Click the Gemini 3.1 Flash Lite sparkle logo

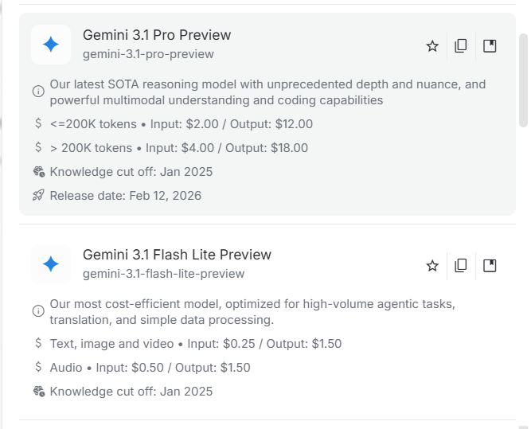tap(51, 264)
